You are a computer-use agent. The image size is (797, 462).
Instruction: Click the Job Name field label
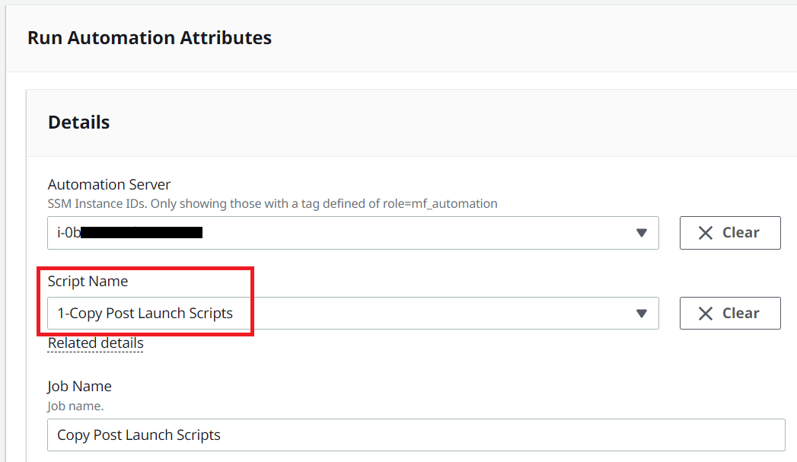(x=79, y=387)
